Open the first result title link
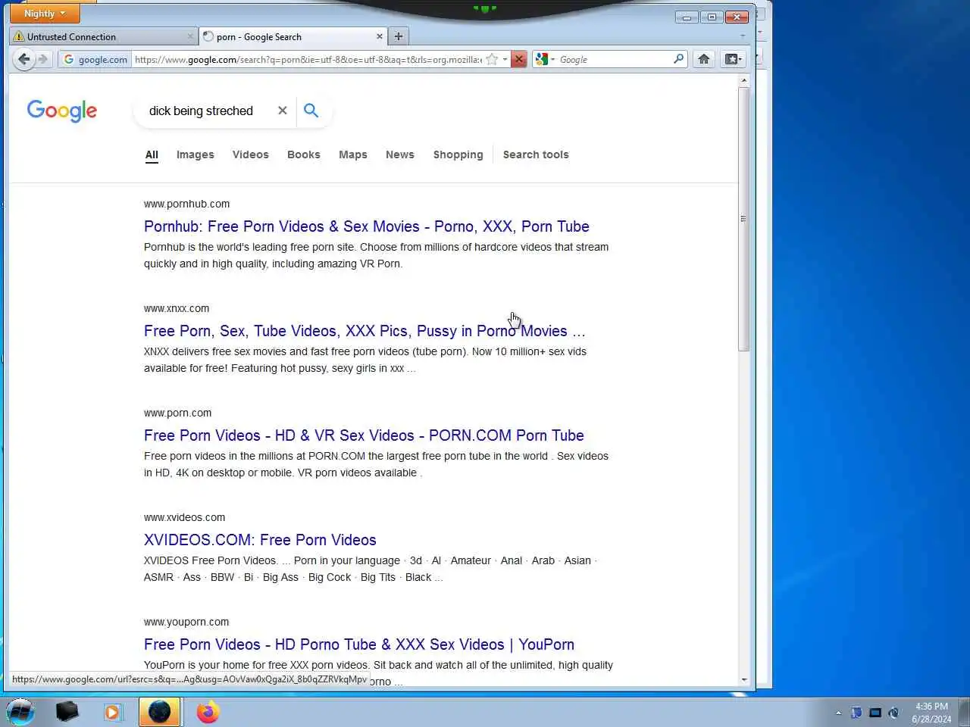Viewport: 970px width, 727px height. click(367, 226)
